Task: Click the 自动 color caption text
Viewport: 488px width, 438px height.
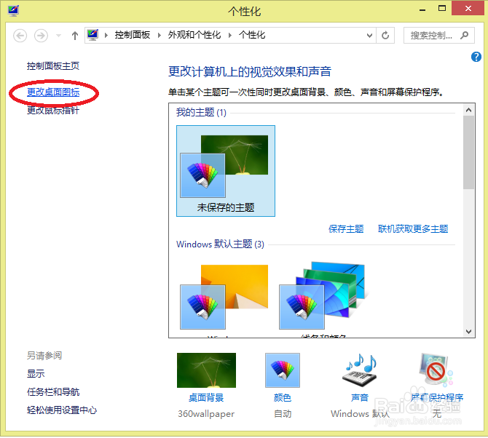Action: click(x=283, y=414)
